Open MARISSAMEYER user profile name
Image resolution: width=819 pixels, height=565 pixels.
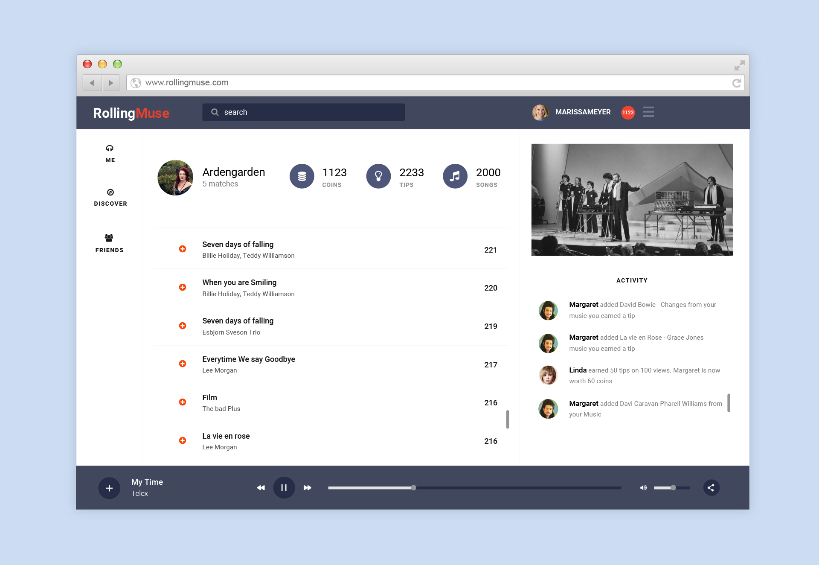pyautogui.click(x=583, y=112)
